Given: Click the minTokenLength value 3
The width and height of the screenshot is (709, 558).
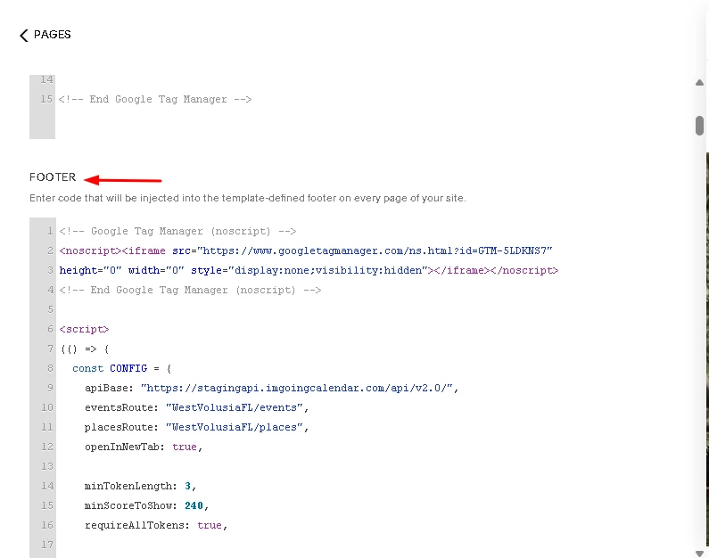Looking at the screenshot, I should (x=187, y=486).
